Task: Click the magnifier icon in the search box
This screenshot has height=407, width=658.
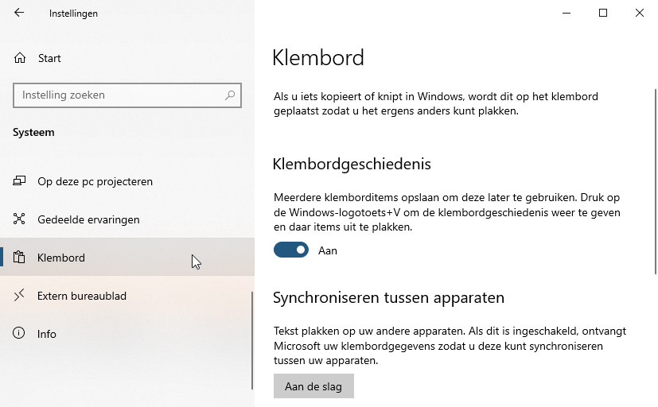Action: click(x=230, y=95)
